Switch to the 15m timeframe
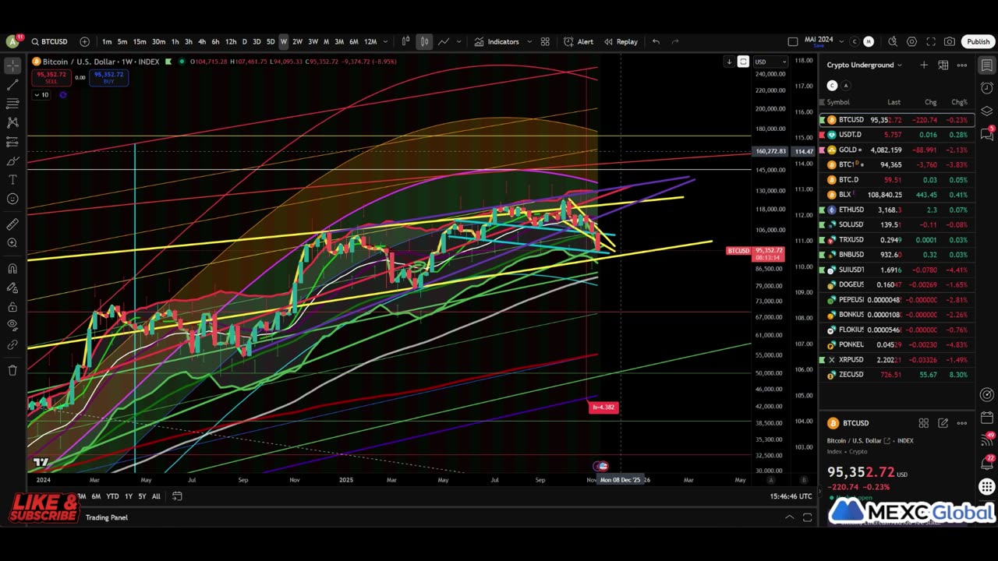Image resolution: width=998 pixels, height=561 pixels. 140,41
